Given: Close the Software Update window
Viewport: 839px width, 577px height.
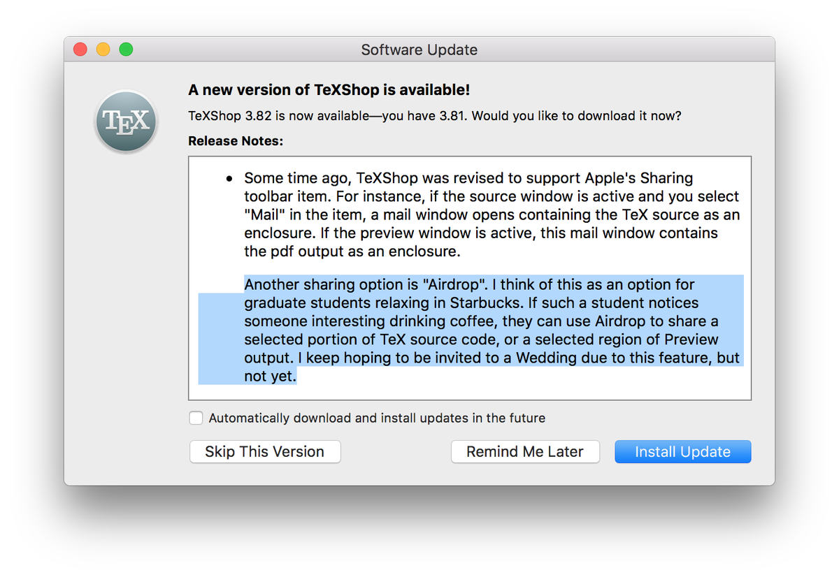Looking at the screenshot, I should pos(80,50).
